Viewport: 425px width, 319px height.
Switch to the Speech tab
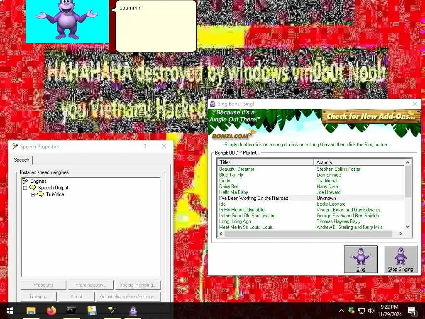point(22,160)
